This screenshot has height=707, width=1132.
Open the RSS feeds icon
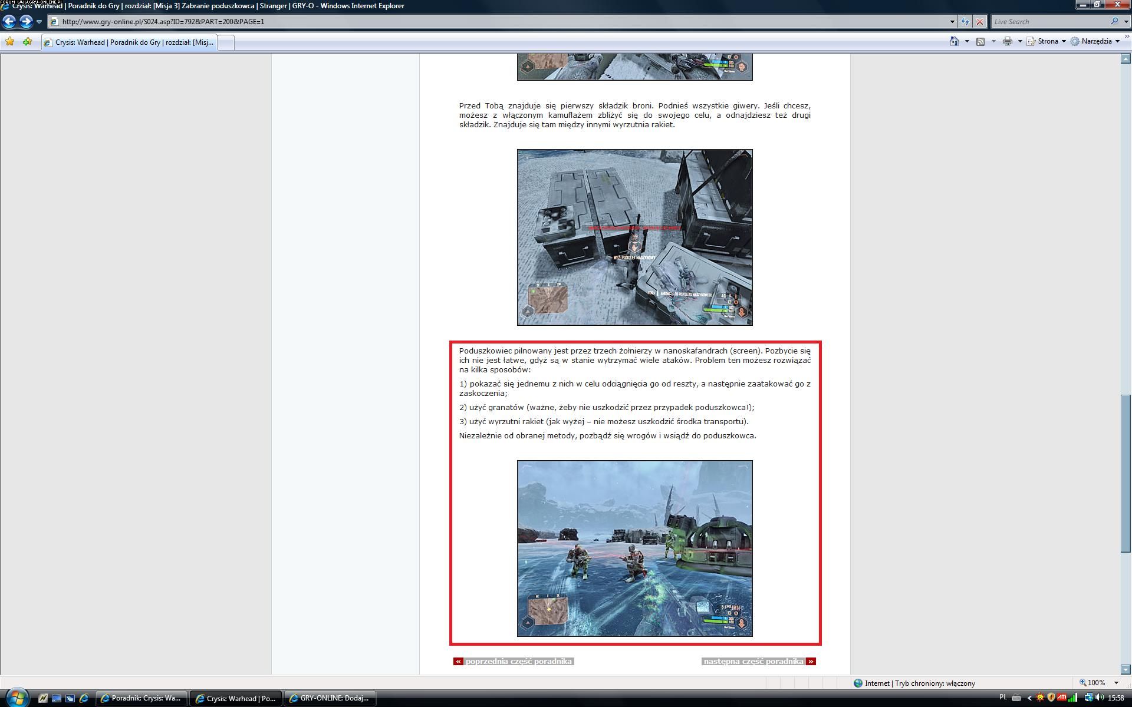[x=980, y=41]
